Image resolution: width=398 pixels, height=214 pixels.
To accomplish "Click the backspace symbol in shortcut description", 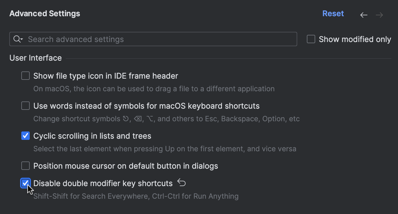I will click(x=137, y=119).
